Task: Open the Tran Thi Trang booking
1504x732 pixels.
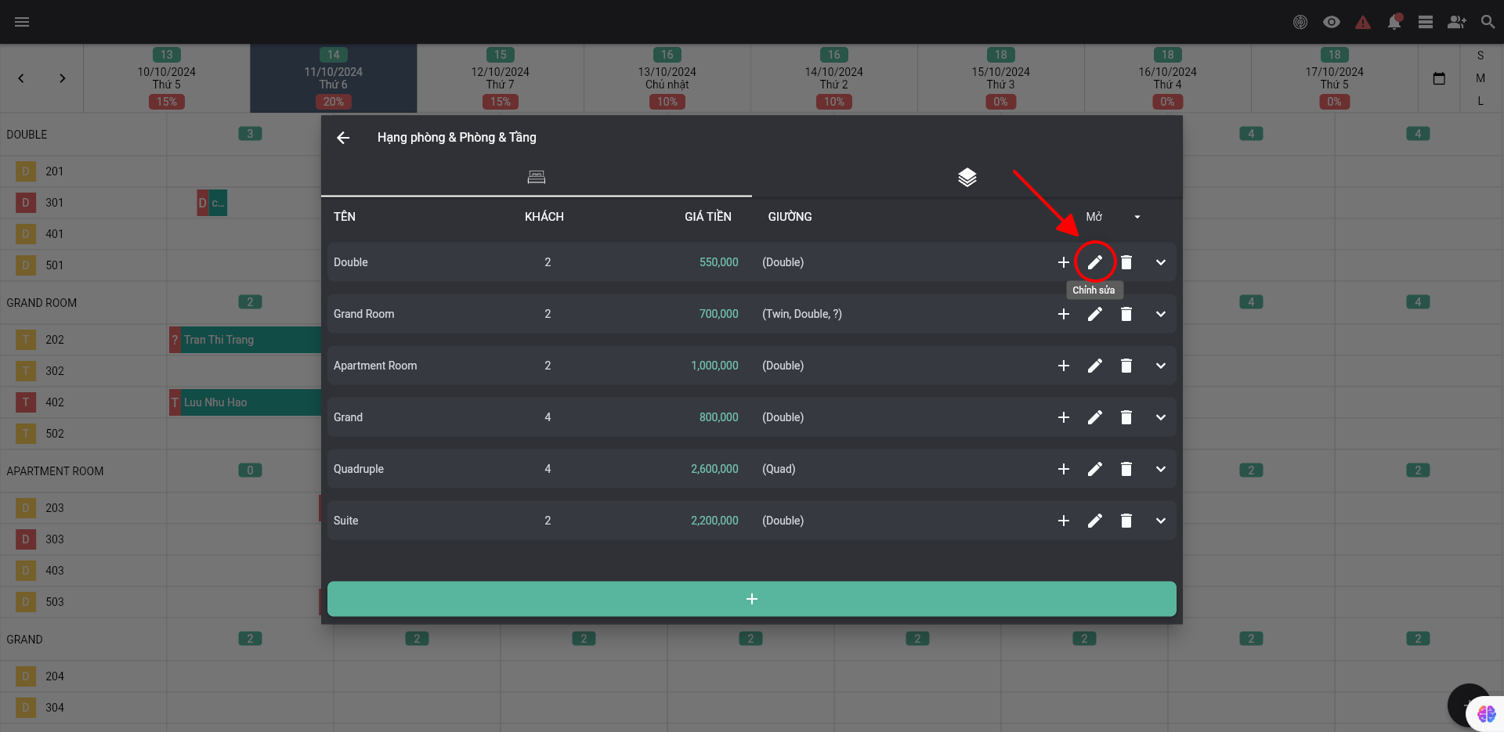Action: pos(245,340)
